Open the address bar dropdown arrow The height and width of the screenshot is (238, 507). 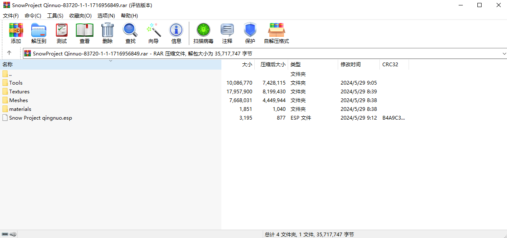click(504, 53)
